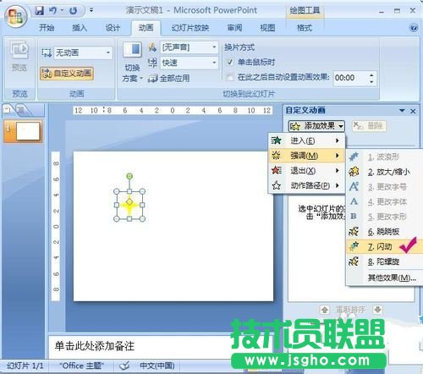
Task: Open the 进入(E) entrance effects submenu
Action: click(306, 140)
